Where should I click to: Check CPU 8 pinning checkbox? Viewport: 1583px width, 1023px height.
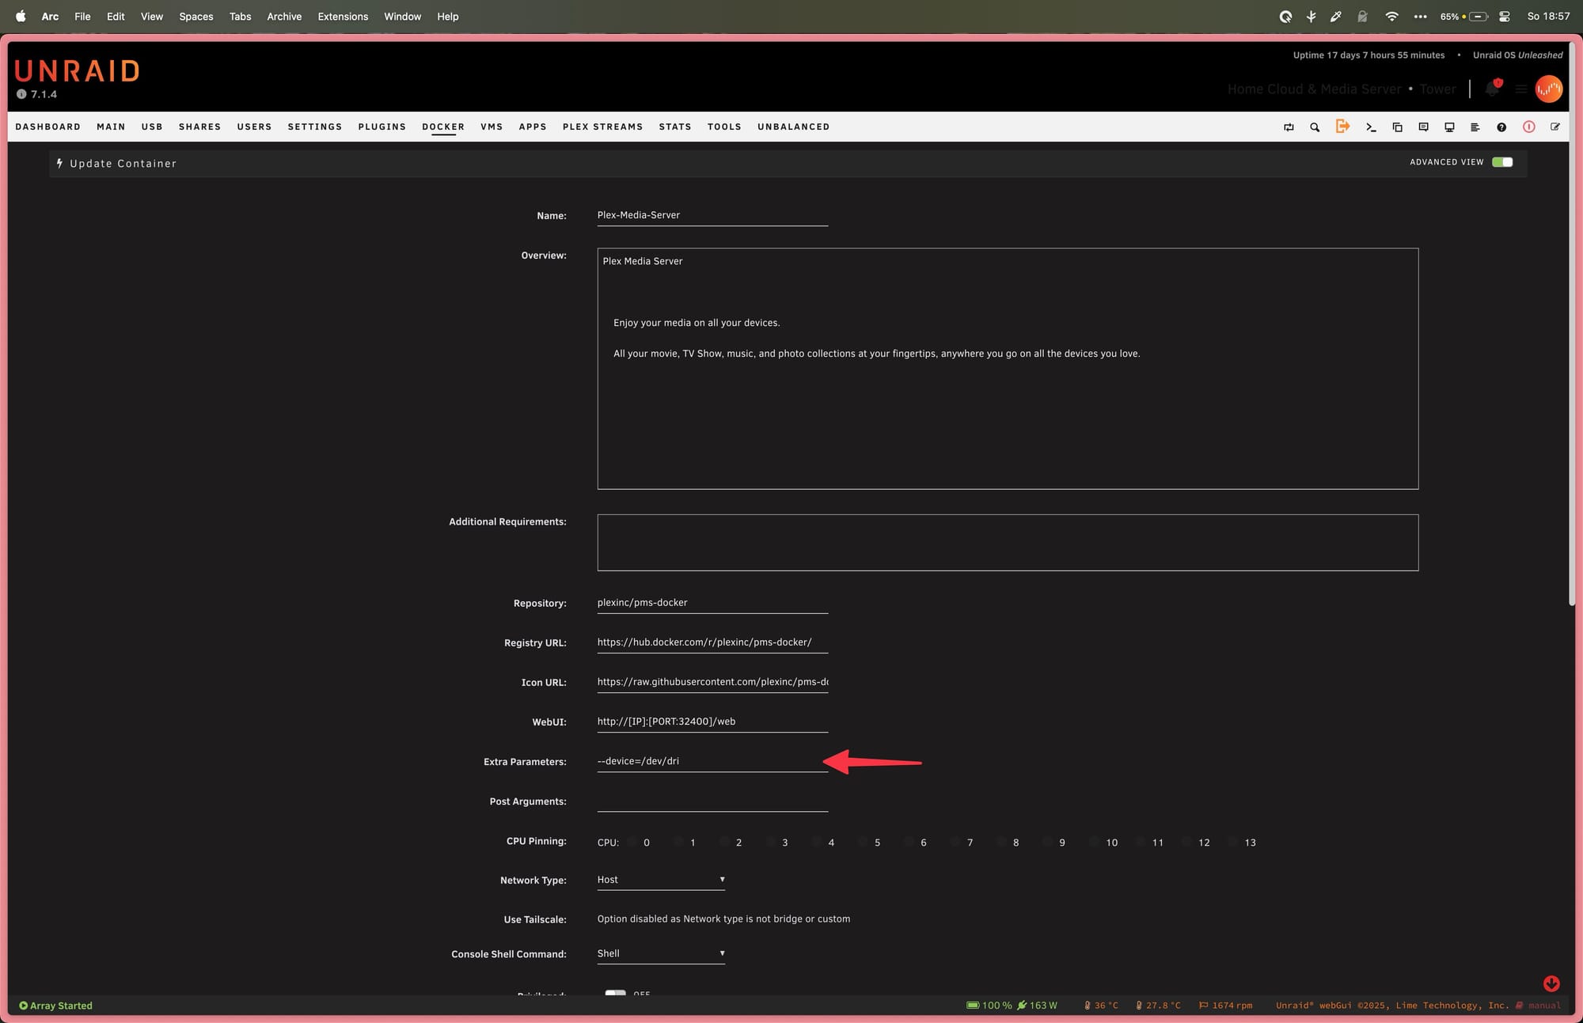click(x=1002, y=842)
